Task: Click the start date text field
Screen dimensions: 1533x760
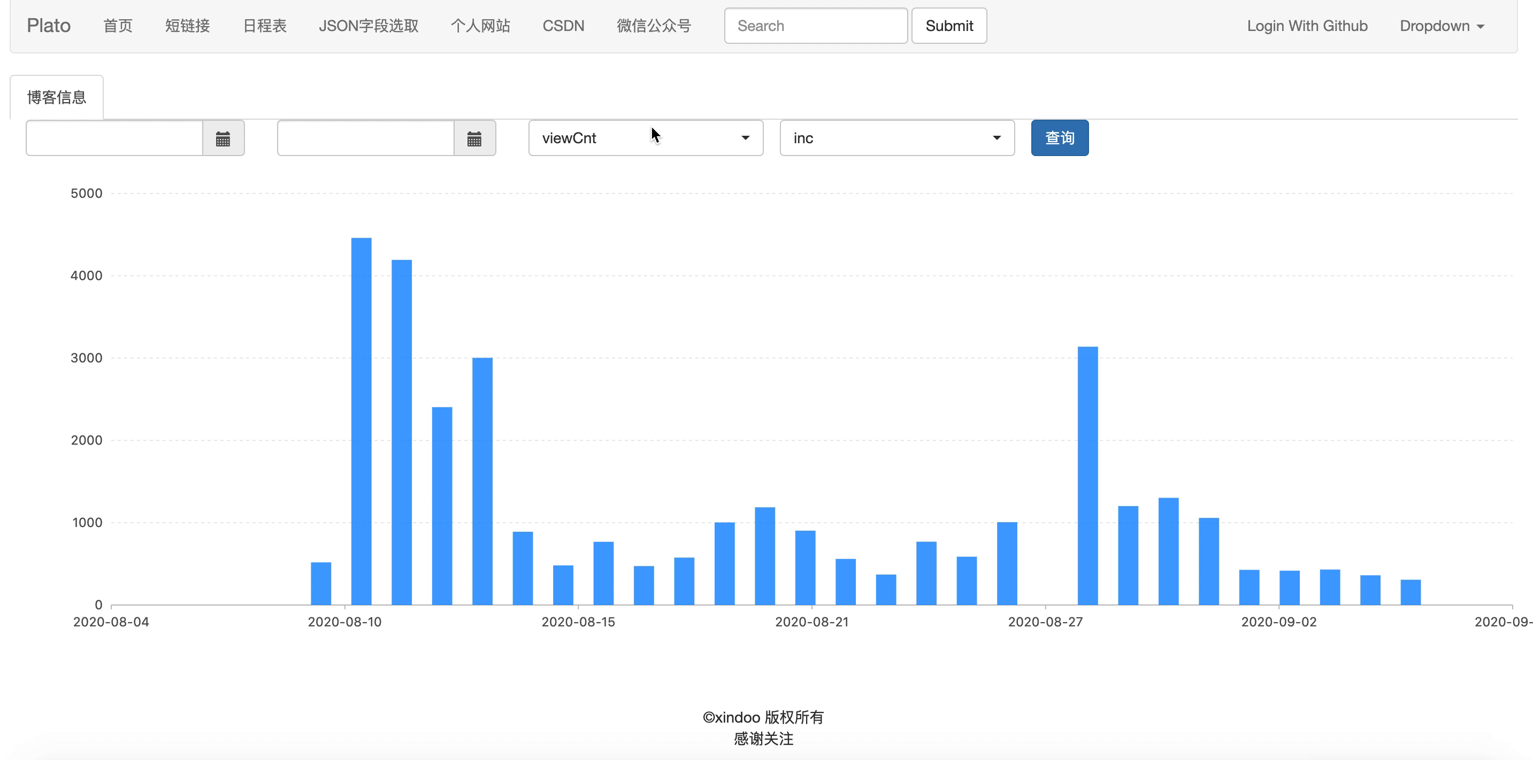Action: (x=114, y=138)
